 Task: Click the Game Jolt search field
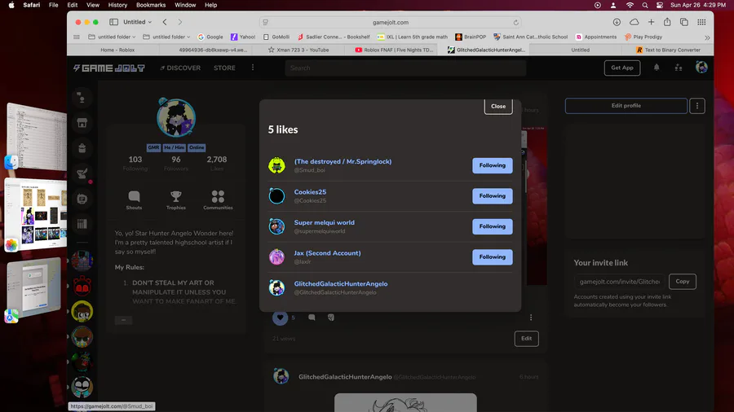click(405, 68)
